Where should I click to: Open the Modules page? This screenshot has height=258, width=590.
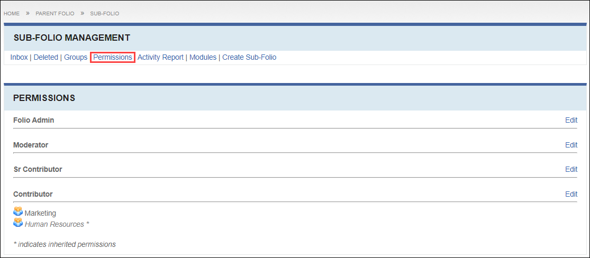click(x=203, y=58)
